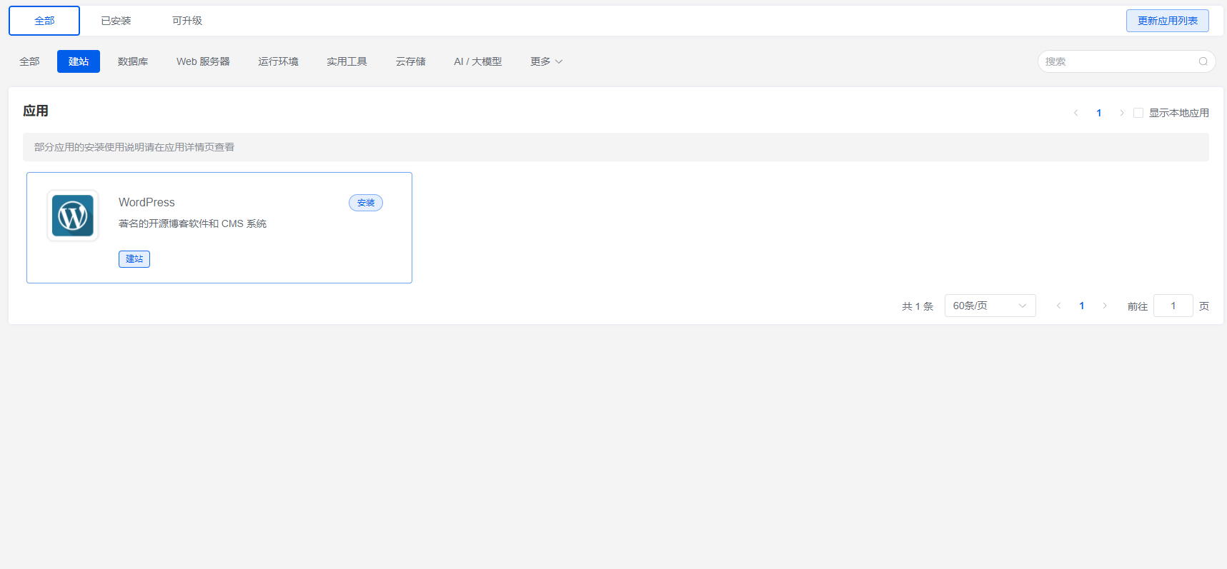
Task: Open the 60条/页 page size dropdown
Action: pyautogui.click(x=990, y=306)
